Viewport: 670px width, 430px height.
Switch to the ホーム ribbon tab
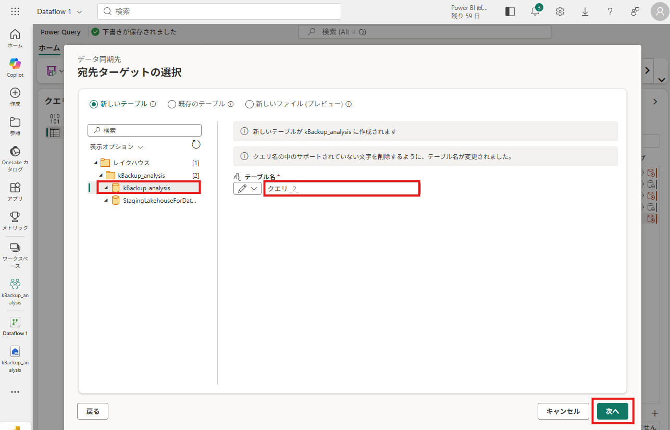tap(49, 48)
